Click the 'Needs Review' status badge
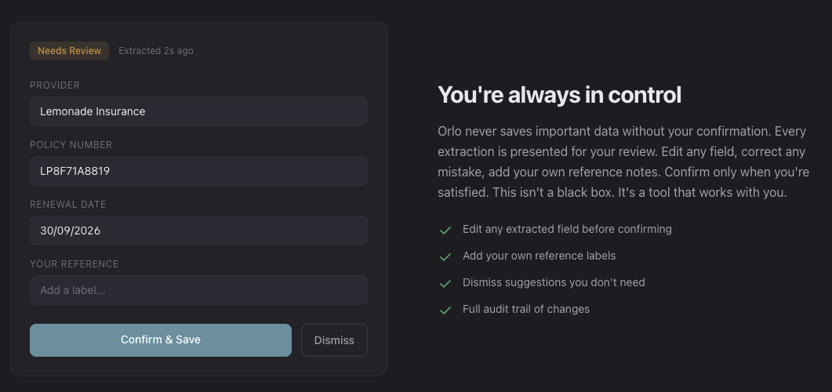 click(x=70, y=51)
